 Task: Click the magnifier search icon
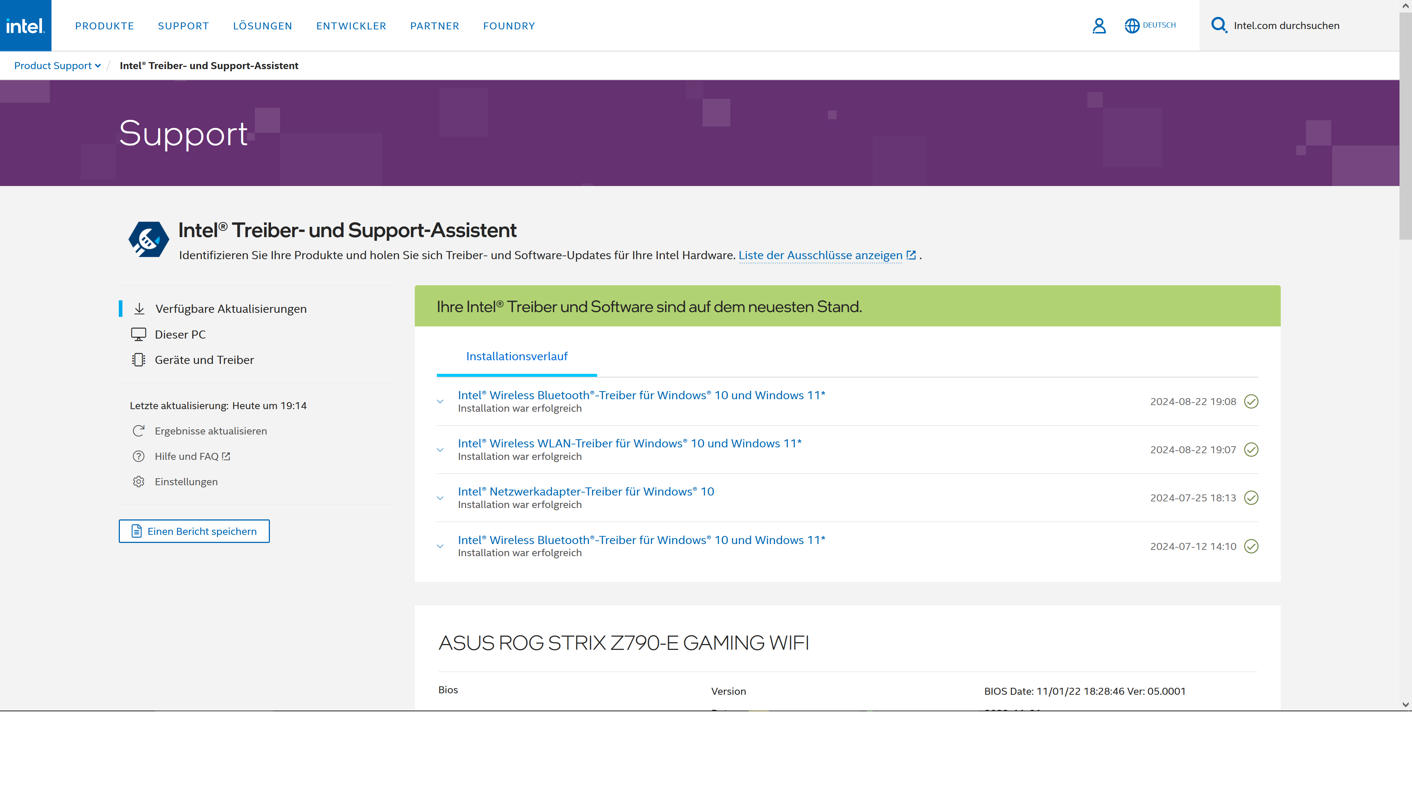[x=1219, y=25]
